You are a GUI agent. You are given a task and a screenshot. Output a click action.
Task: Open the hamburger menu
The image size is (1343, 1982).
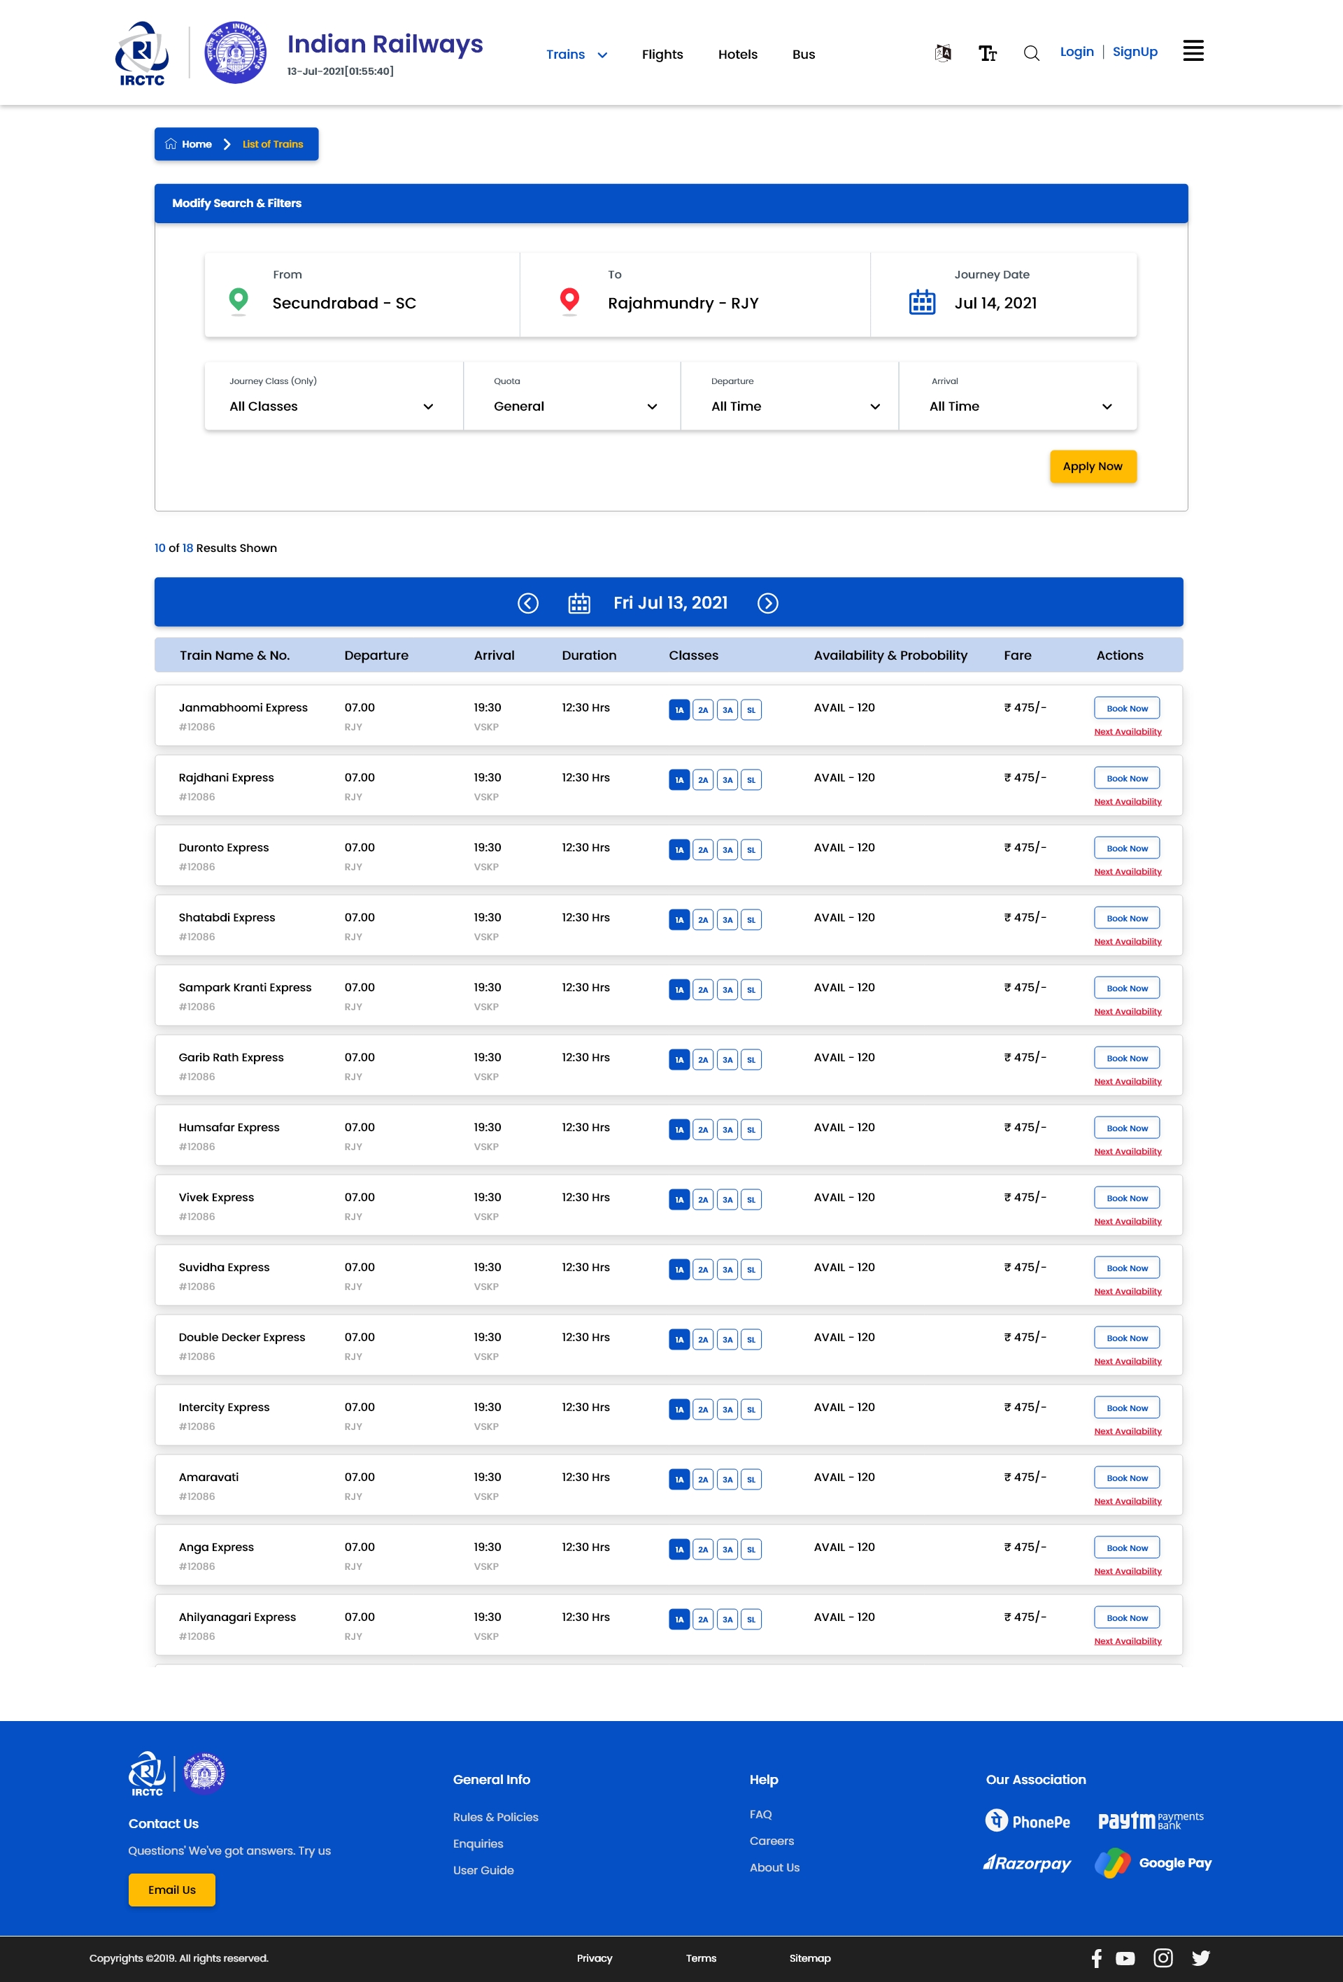[x=1193, y=51]
